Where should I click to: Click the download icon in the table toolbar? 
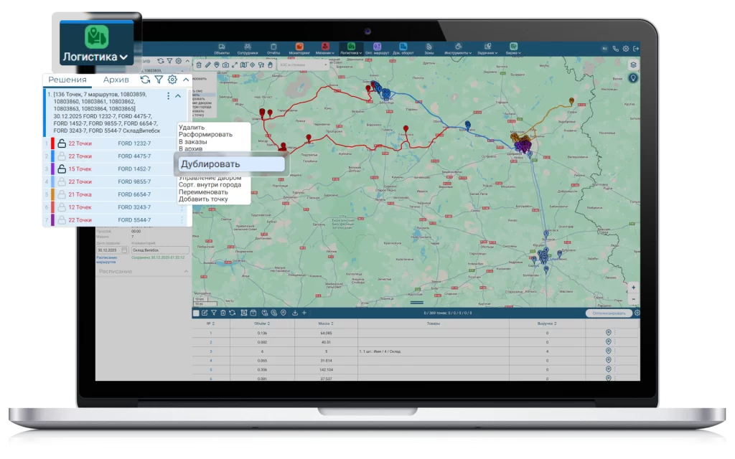coord(294,313)
